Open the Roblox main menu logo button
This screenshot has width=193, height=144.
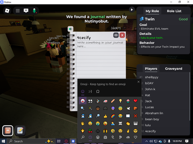[x=7, y=11]
